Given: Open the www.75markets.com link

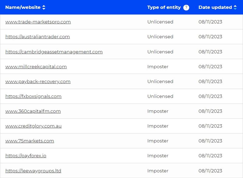Looking at the screenshot, I should tap(29, 141).
